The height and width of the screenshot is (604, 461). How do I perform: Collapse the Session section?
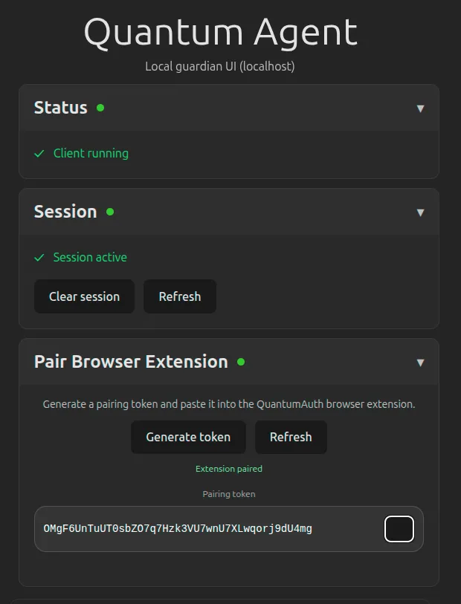[420, 212]
